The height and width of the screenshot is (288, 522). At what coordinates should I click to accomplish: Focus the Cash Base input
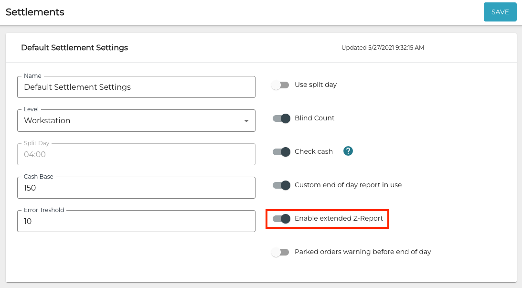coord(136,188)
